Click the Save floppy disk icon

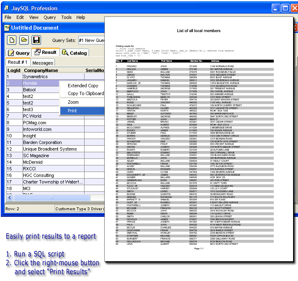click(x=36, y=40)
